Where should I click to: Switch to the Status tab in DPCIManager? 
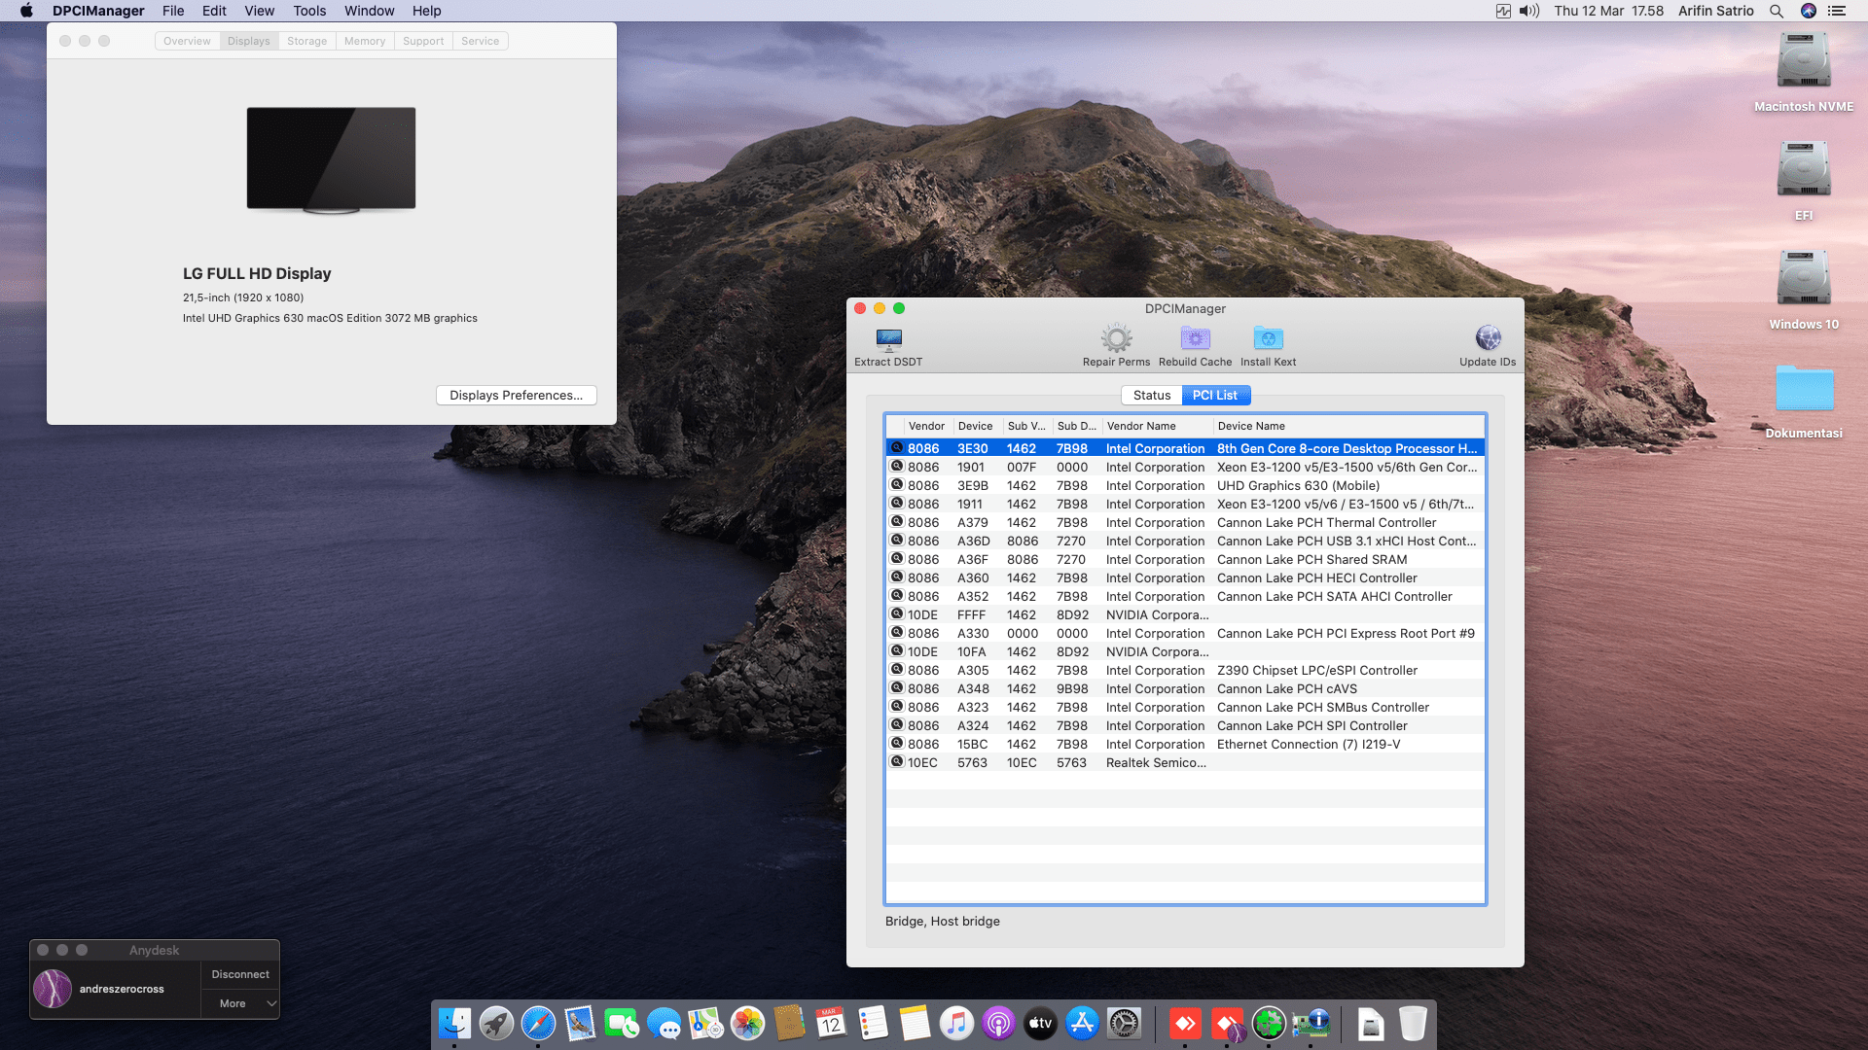tap(1151, 395)
